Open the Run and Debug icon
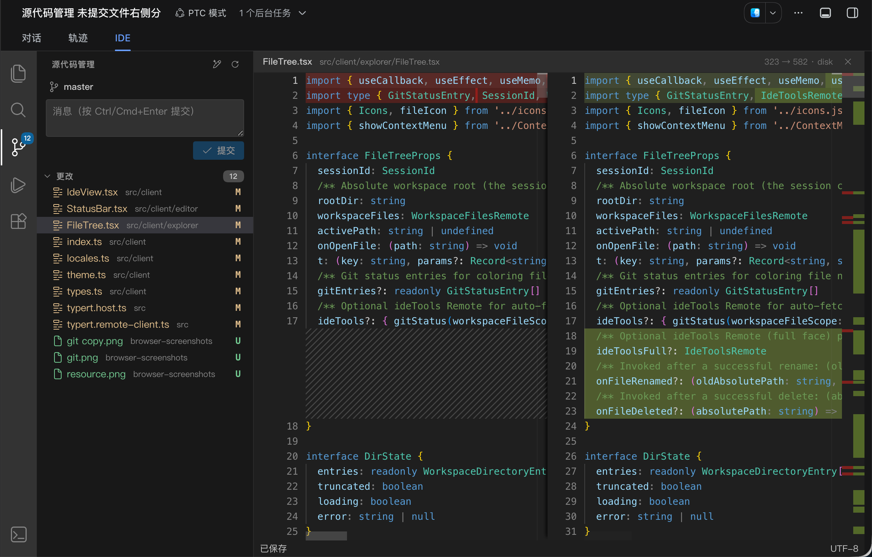Screen dimensions: 872x557 (18, 185)
